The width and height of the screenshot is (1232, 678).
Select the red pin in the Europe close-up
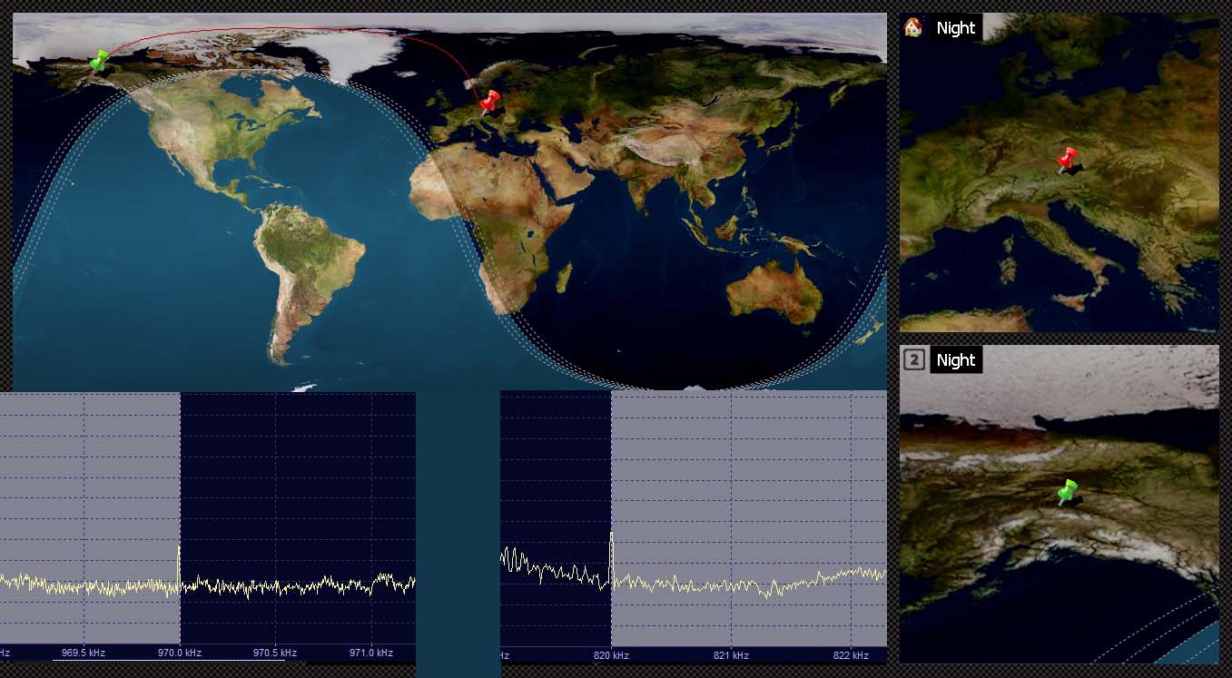(x=1068, y=160)
